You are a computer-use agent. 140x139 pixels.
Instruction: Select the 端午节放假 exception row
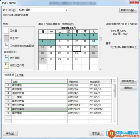[58, 101]
